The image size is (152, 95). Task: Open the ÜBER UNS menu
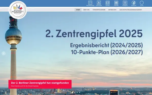click(x=86, y=10)
